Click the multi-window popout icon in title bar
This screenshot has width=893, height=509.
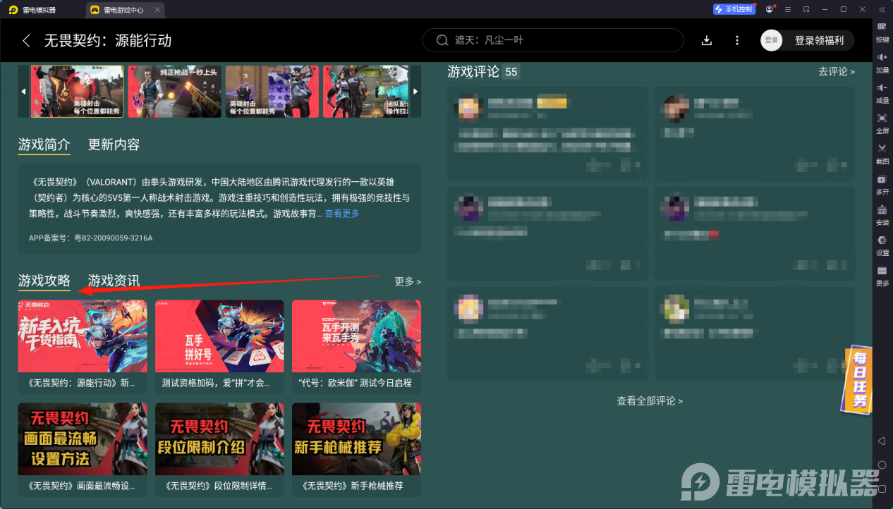click(x=806, y=9)
